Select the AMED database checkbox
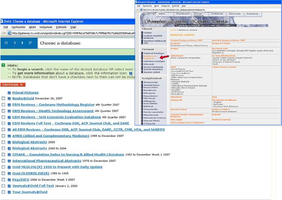282x200 pixels. coord(3,136)
